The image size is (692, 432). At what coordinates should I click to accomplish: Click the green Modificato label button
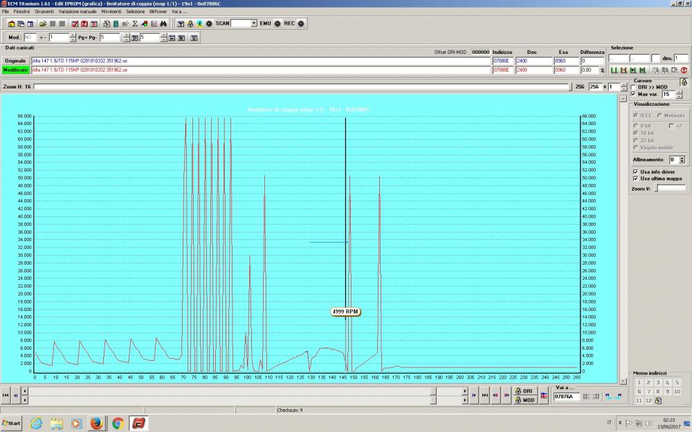[x=15, y=70]
